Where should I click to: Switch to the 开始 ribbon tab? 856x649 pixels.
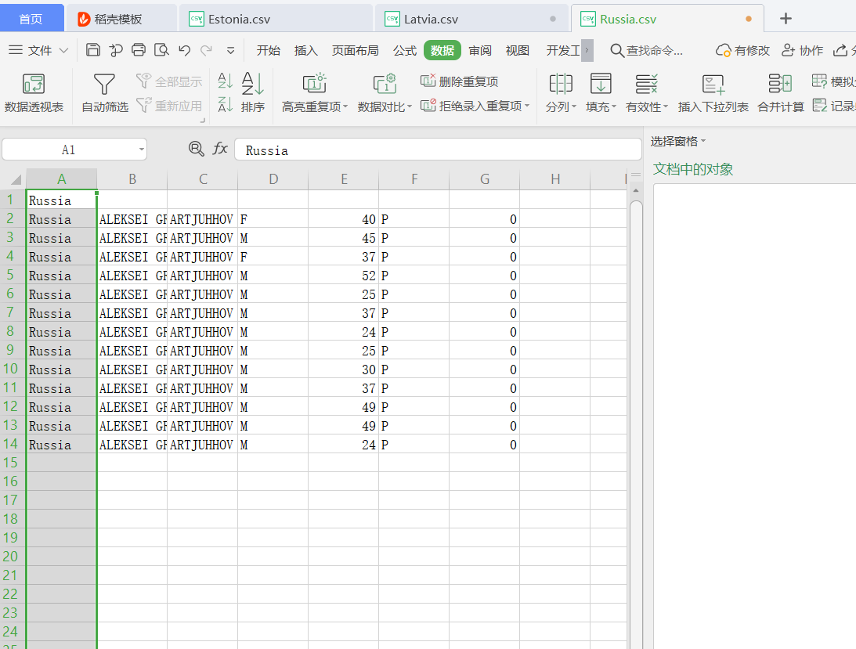[268, 50]
